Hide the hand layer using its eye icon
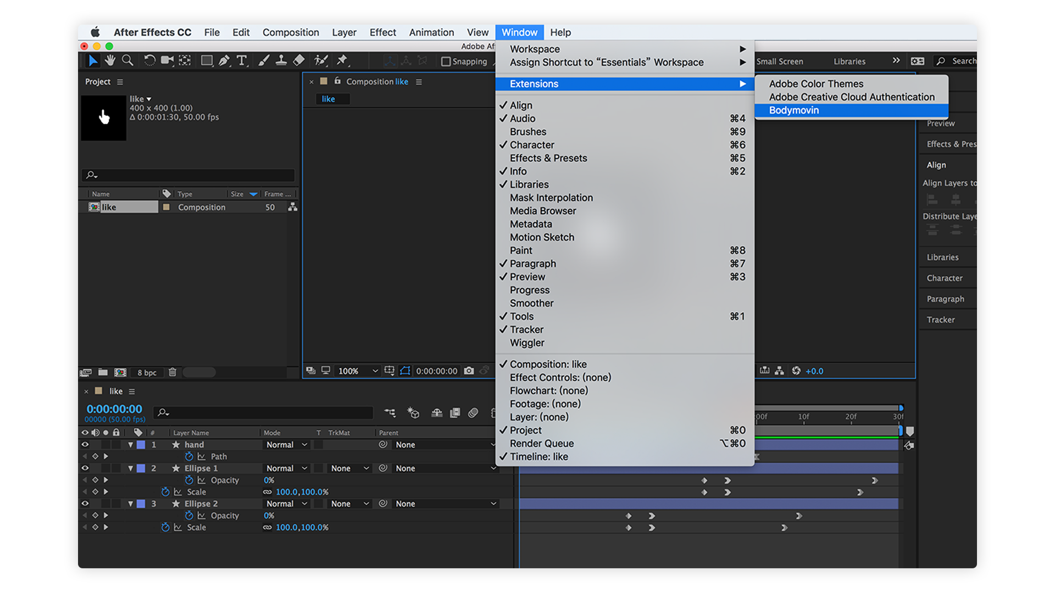The image size is (1055, 593). click(85, 445)
